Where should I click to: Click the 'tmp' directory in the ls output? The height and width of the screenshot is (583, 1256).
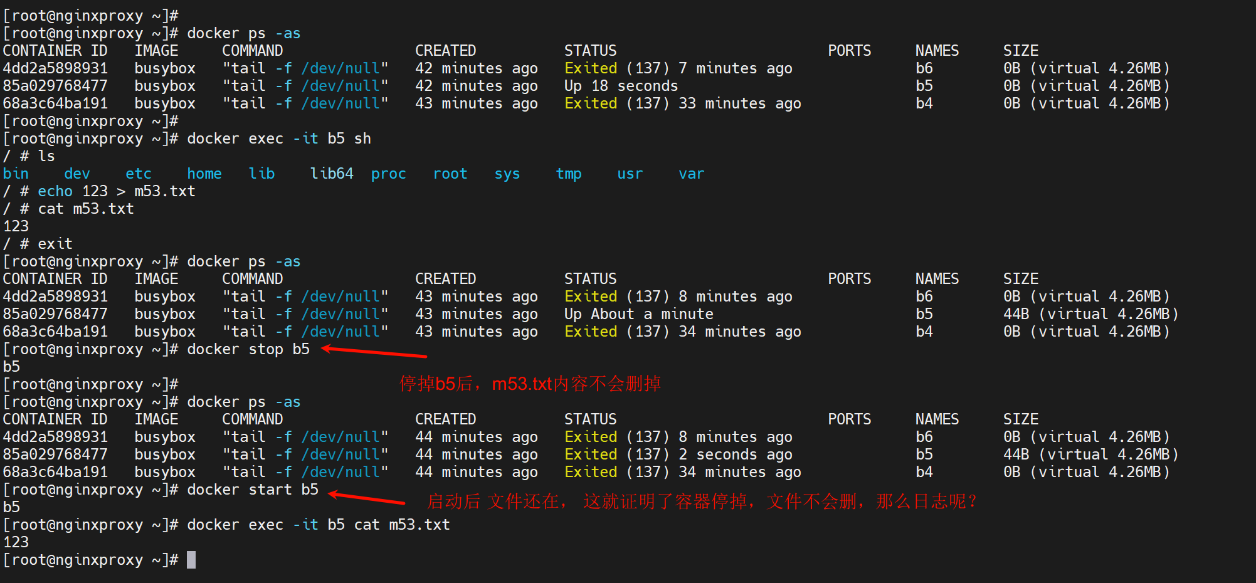point(568,174)
